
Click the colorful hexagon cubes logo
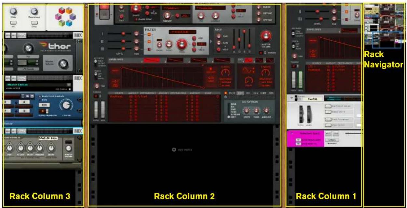pyautogui.click(x=65, y=17)
